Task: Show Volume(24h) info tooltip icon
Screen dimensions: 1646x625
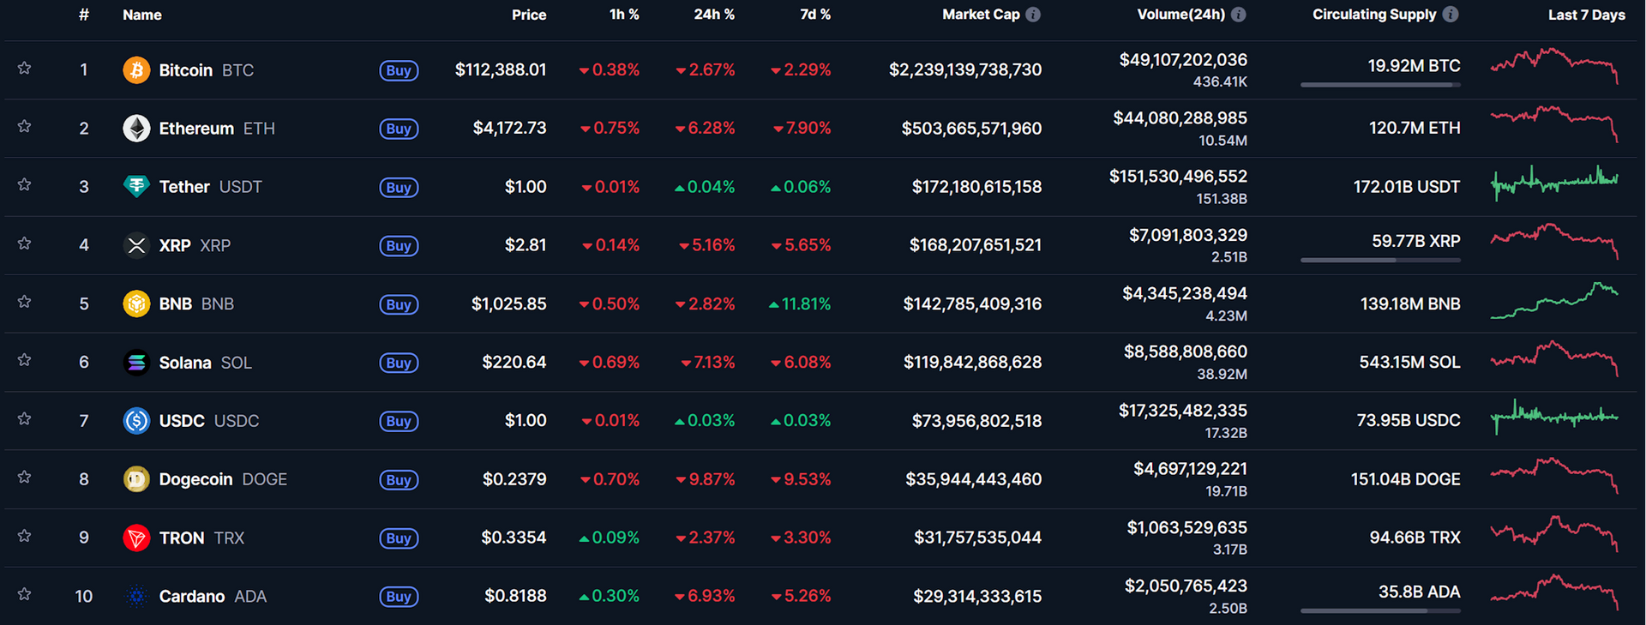Action: click(1239, 15)
